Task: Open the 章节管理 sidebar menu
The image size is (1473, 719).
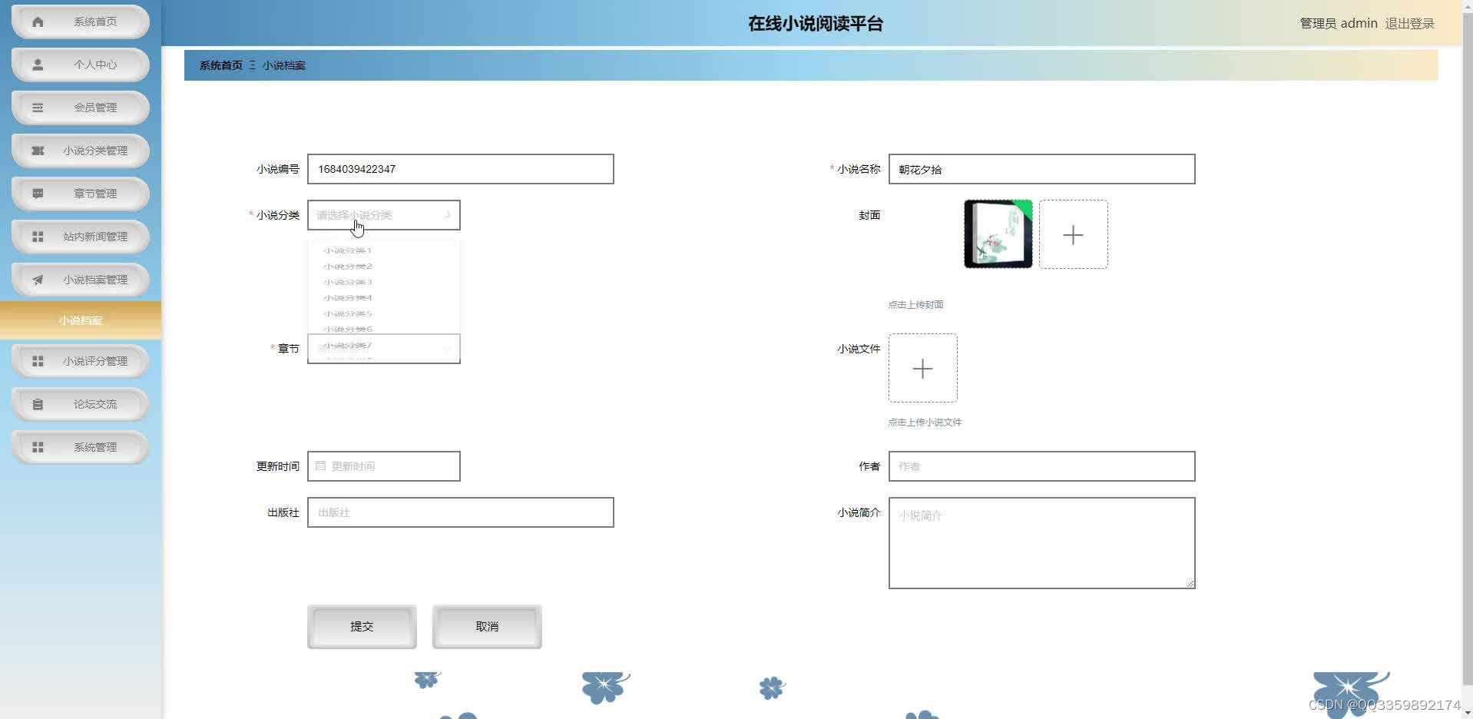Action: 81,194
